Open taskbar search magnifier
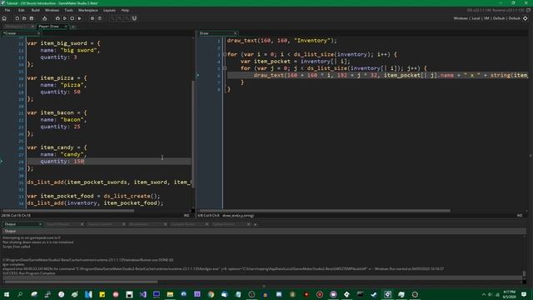 coord(20,294)
